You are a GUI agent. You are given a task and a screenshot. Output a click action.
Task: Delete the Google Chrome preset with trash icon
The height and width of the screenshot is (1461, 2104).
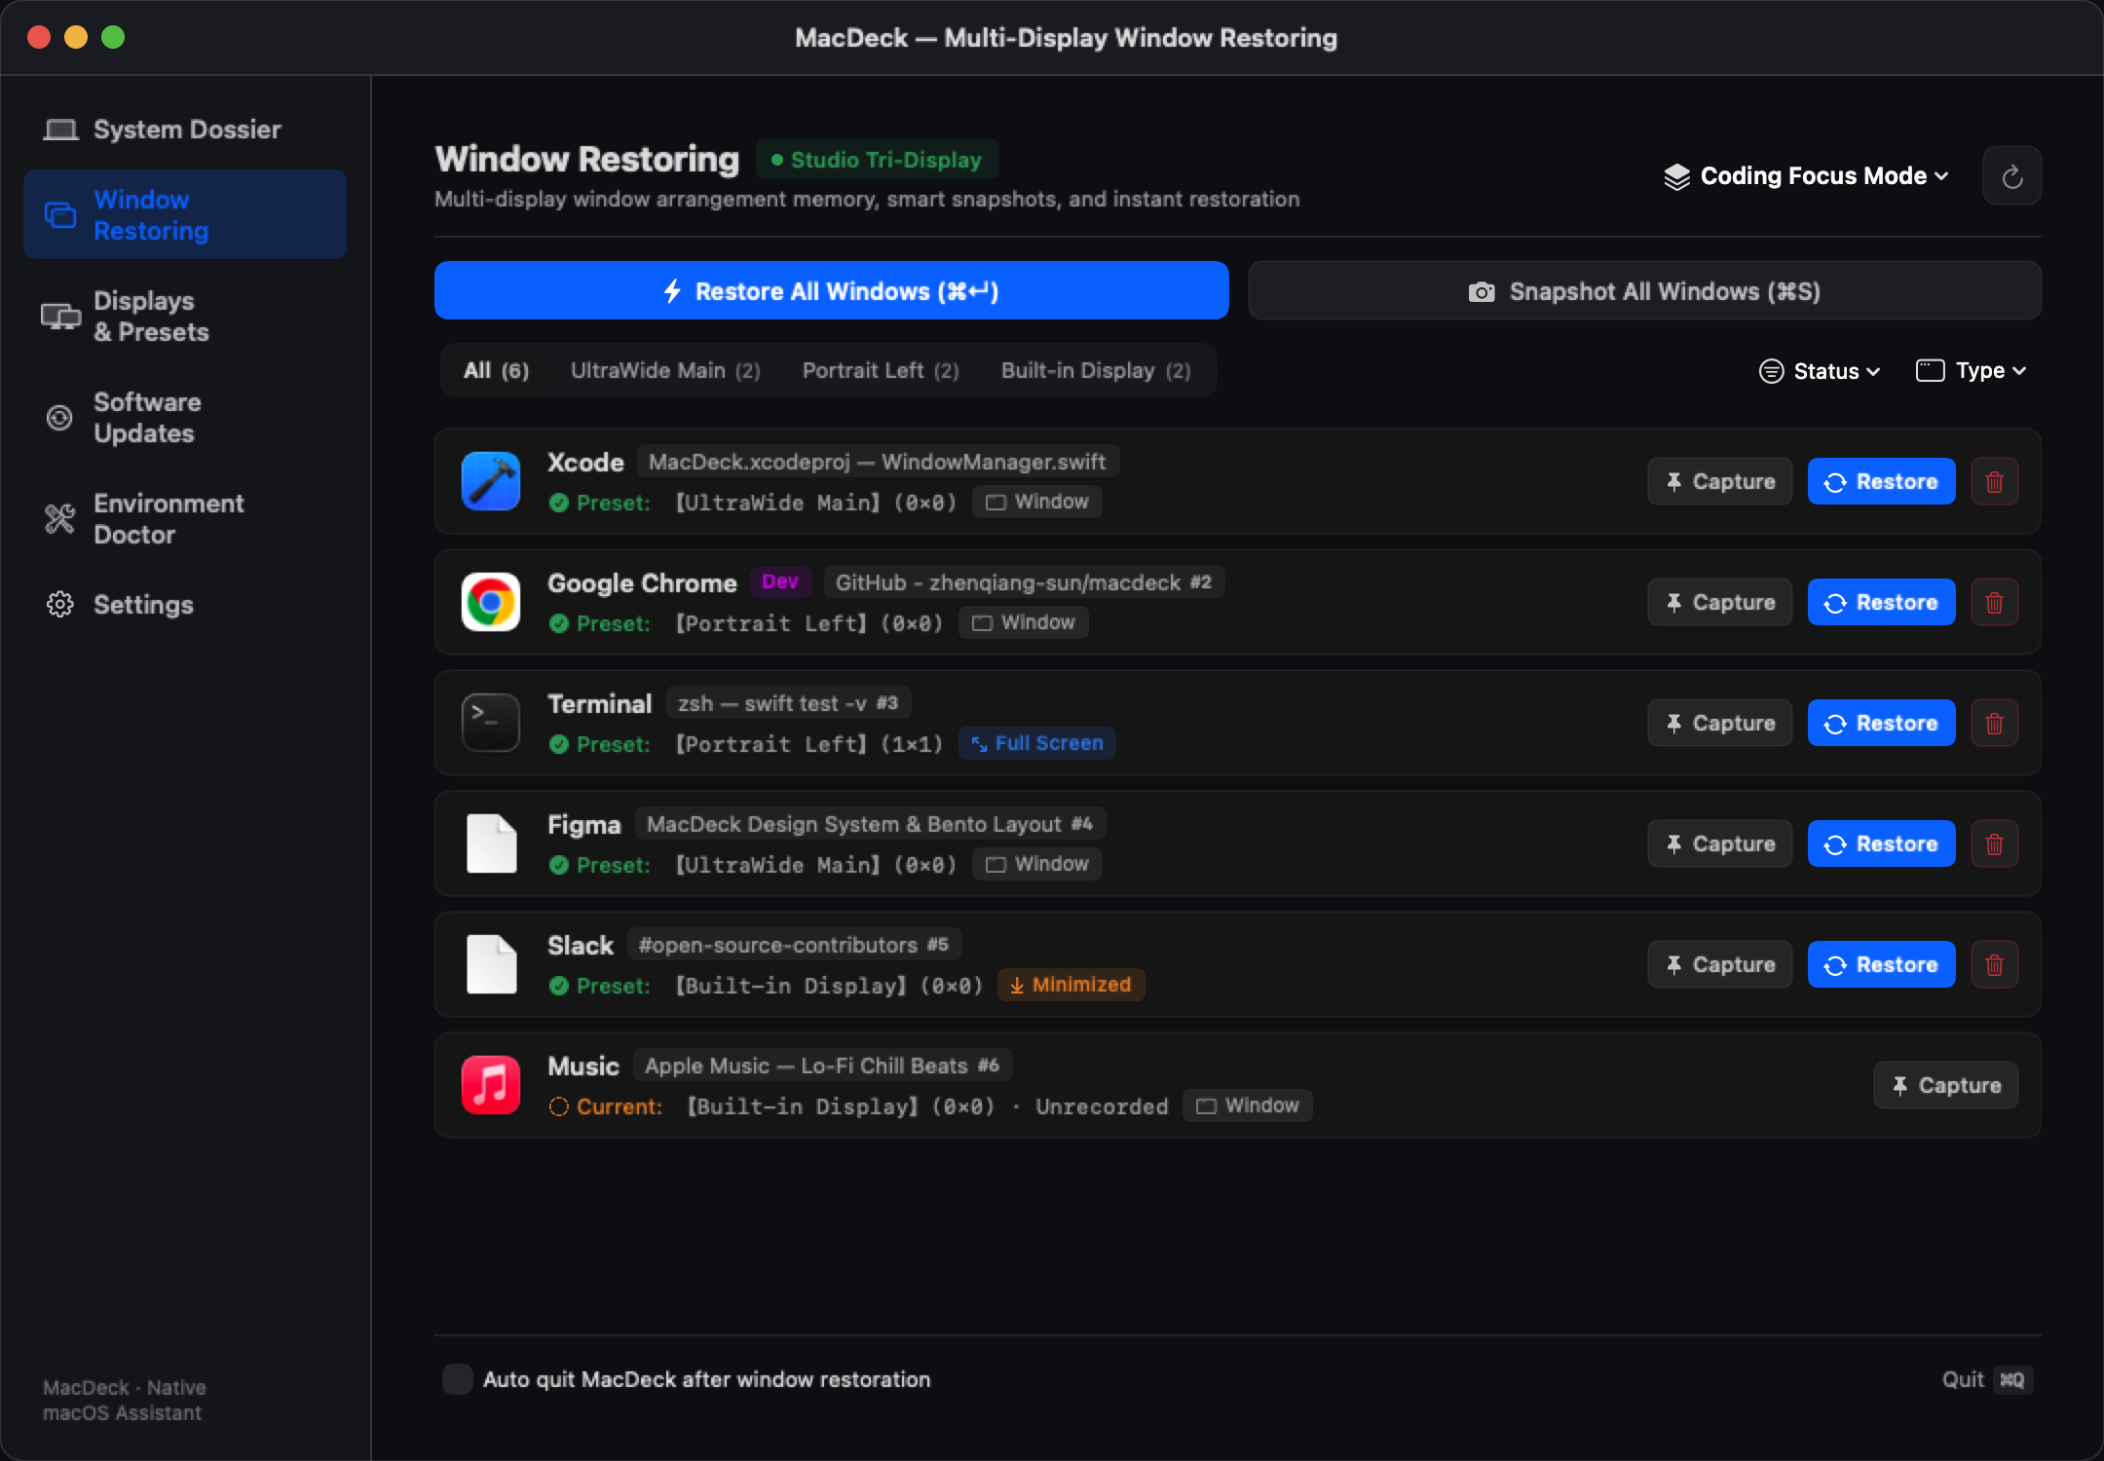[1994, 602]
